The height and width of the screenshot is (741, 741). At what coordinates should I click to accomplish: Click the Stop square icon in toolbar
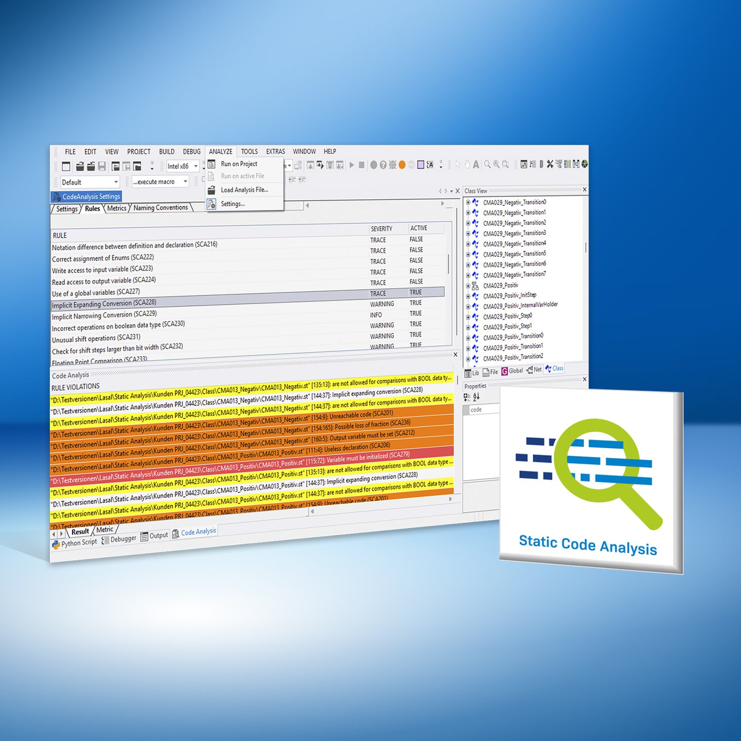coord(362,165)
